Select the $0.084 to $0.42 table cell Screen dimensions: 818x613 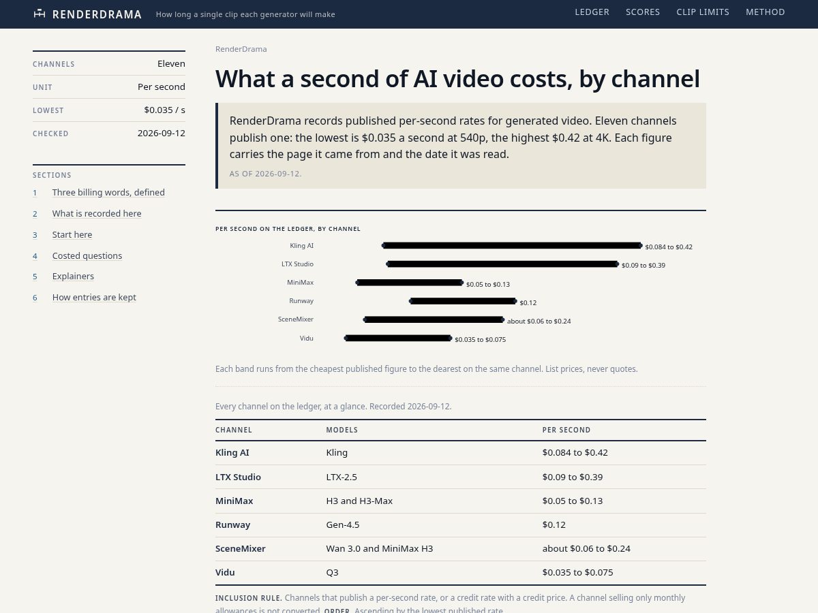pos(575,453)
